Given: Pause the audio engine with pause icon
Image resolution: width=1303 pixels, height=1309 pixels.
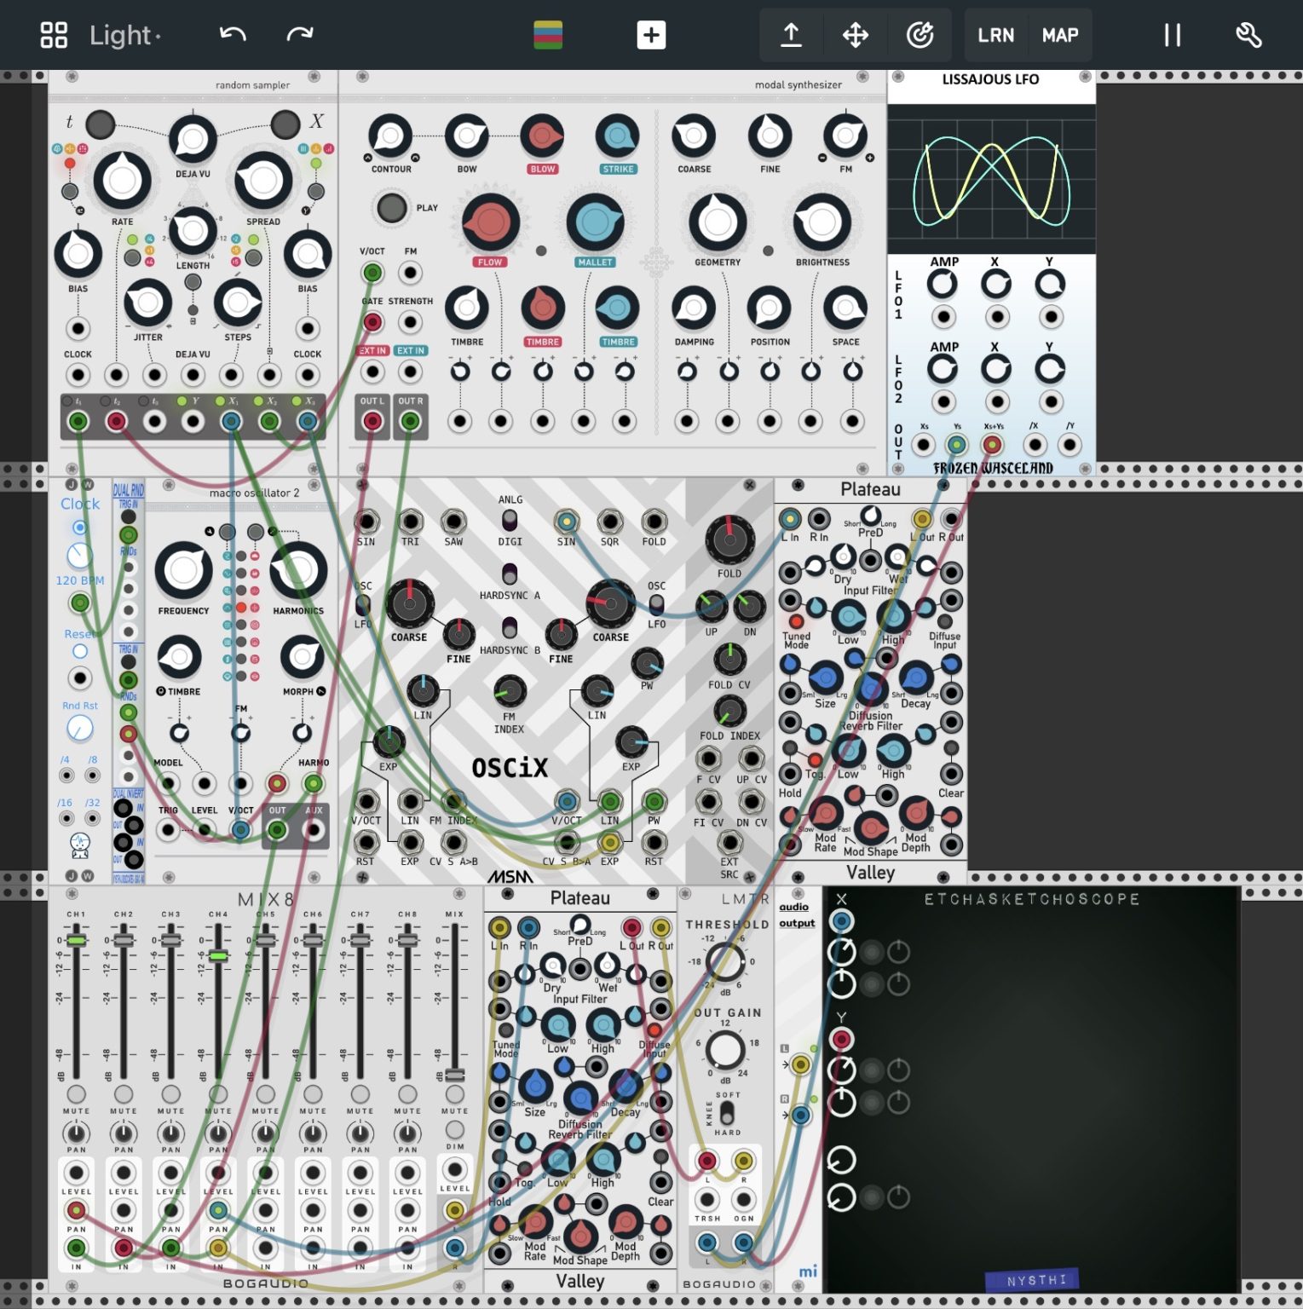Looking at the screenshot, I should (x=1173, y=35).
